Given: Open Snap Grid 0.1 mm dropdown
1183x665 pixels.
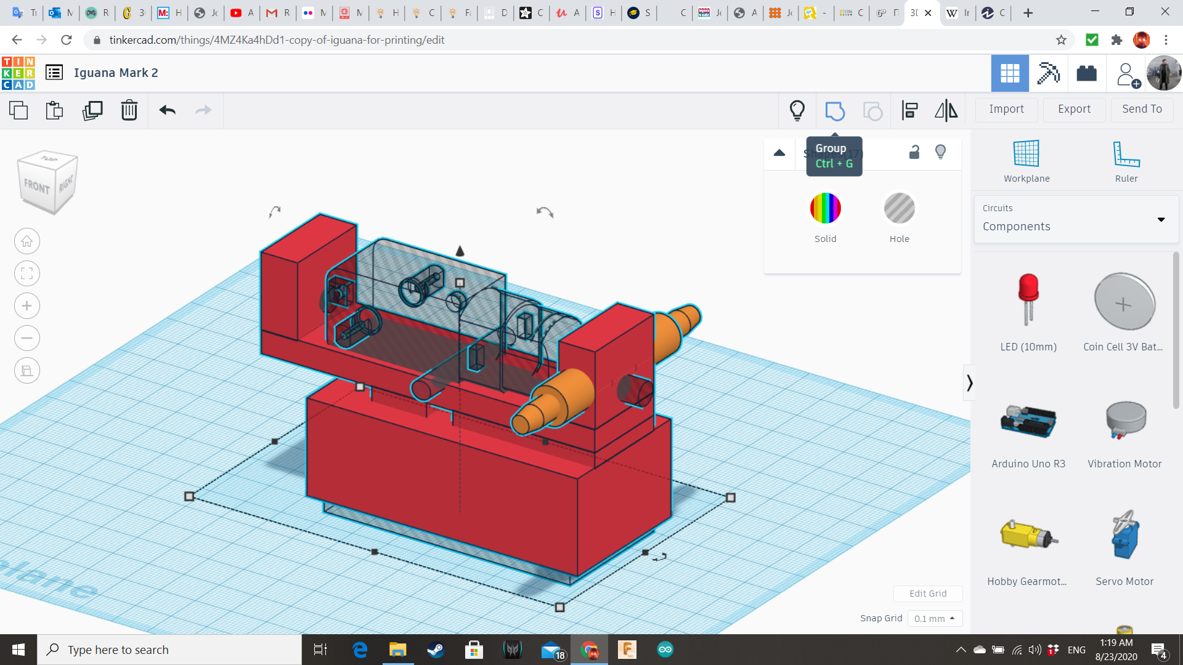Looking at the screenshot, I should (934, 618).
